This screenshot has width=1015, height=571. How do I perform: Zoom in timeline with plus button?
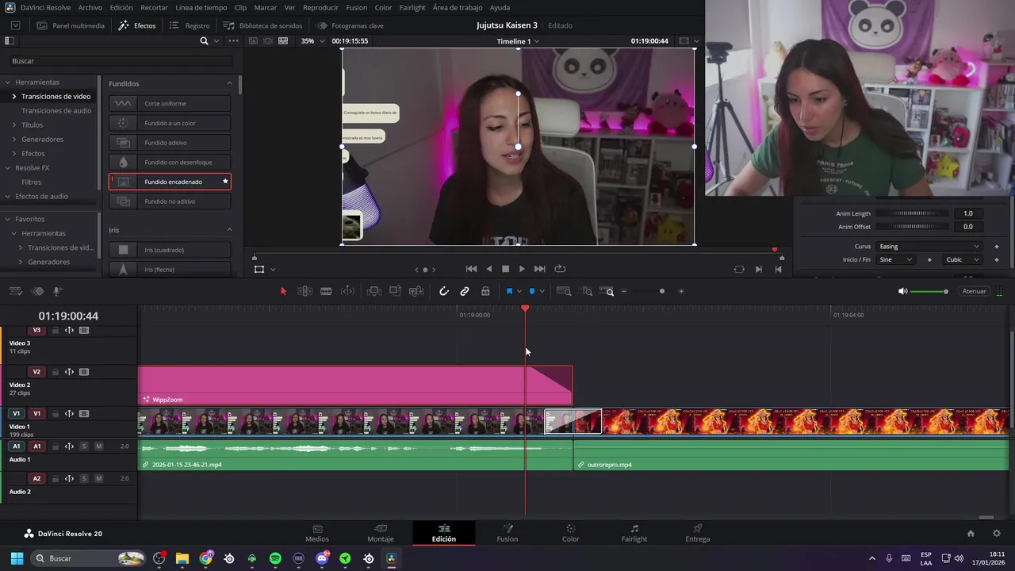pos(681,291)
